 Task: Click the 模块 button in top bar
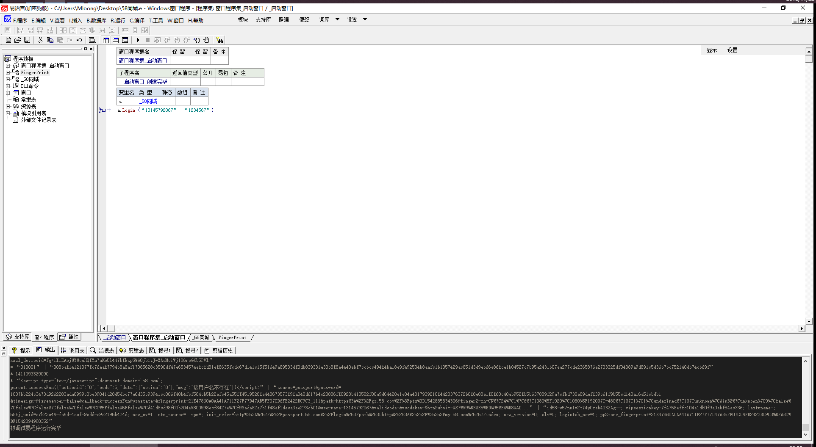[x=243, y=19]
